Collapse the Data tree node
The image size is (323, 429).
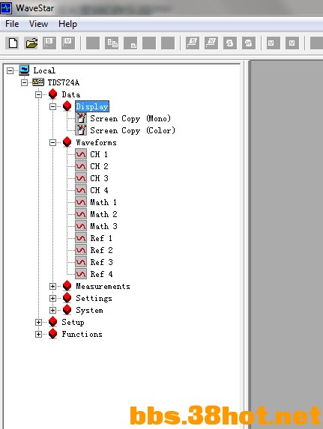coord(39,94)
